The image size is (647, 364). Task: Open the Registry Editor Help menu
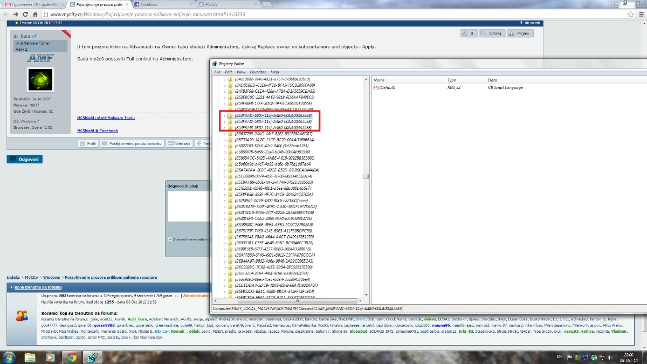275,72
